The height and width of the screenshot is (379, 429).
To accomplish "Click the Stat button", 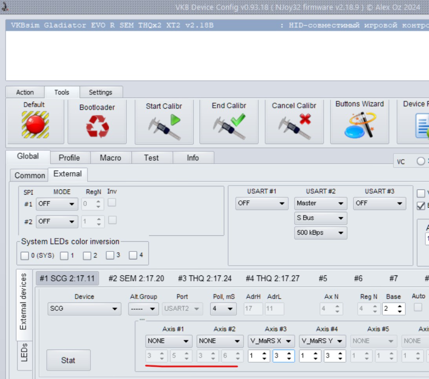I will [68, 360].
